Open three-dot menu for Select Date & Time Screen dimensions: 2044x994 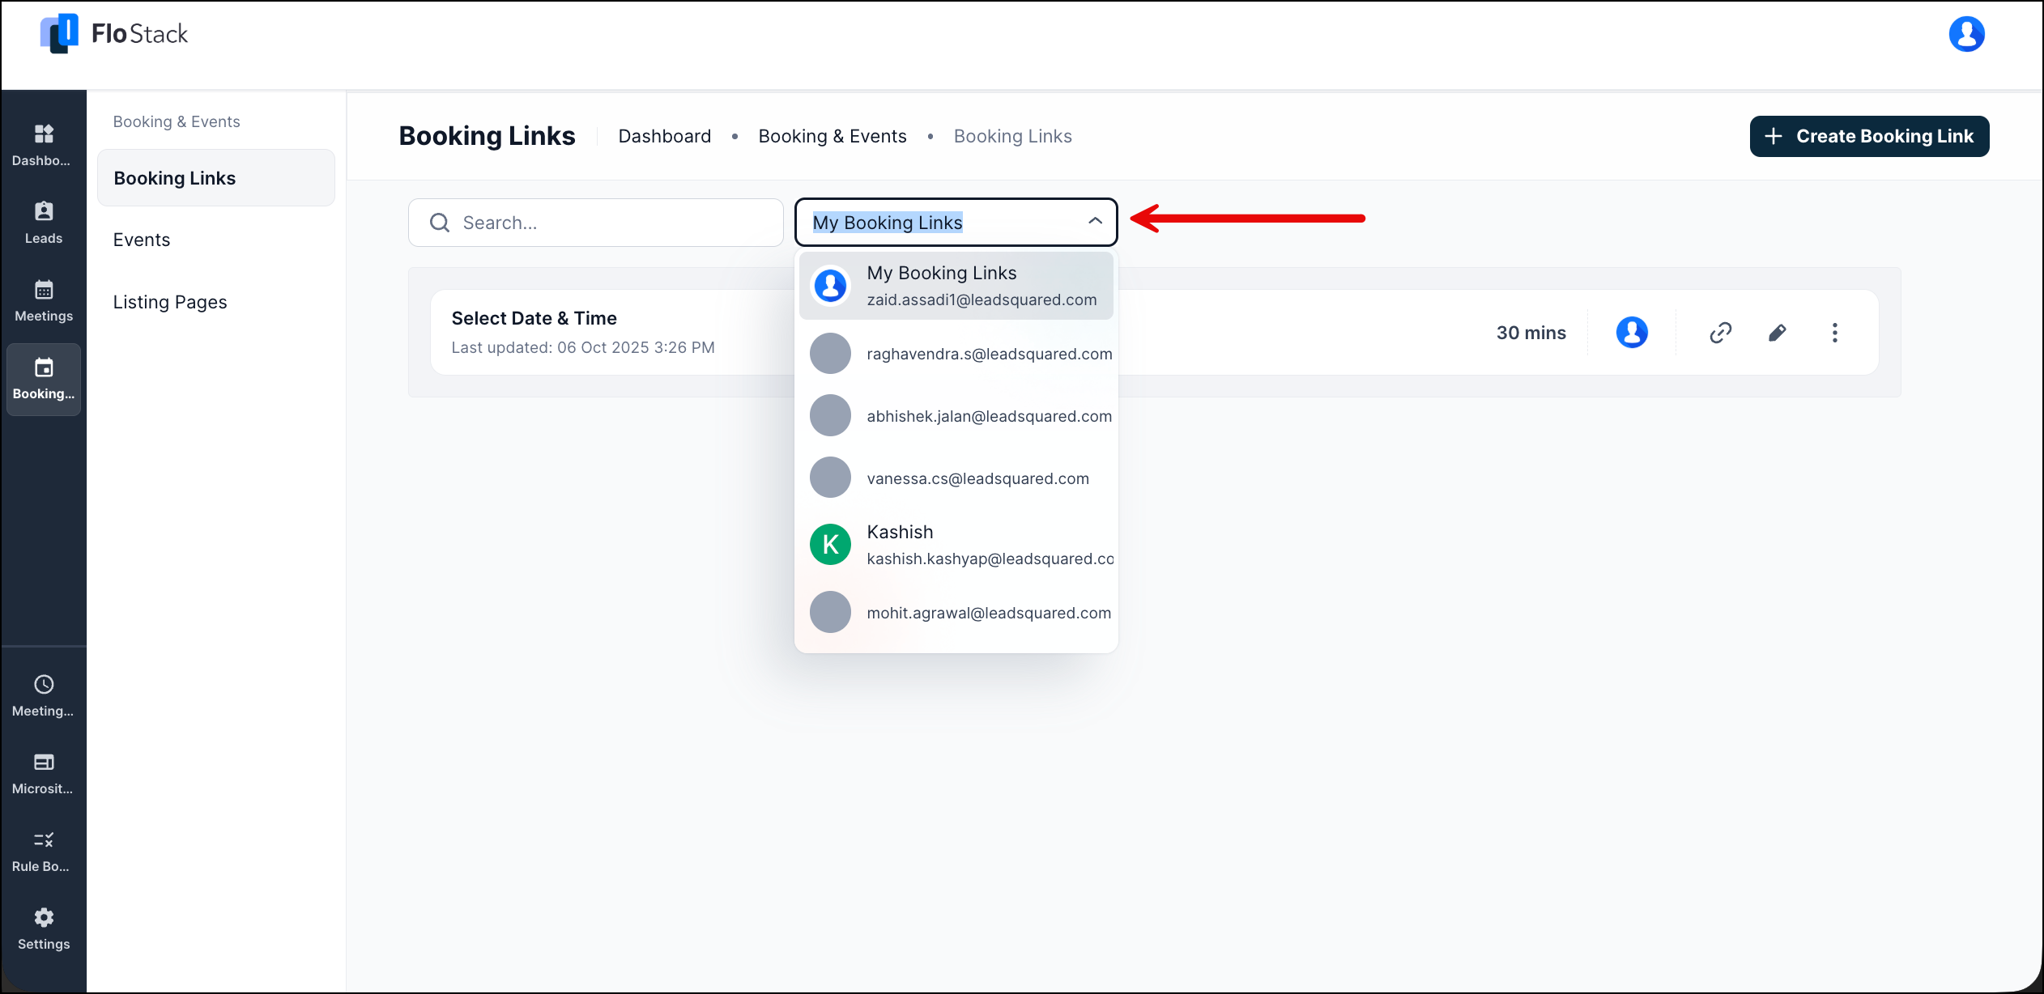coord(1834,332)
